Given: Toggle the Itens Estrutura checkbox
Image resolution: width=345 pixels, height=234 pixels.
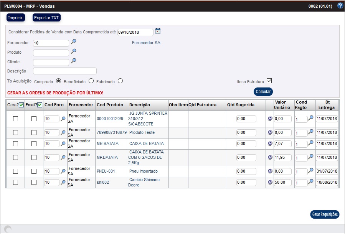Looking at the screenshot, I should (269, 81).
